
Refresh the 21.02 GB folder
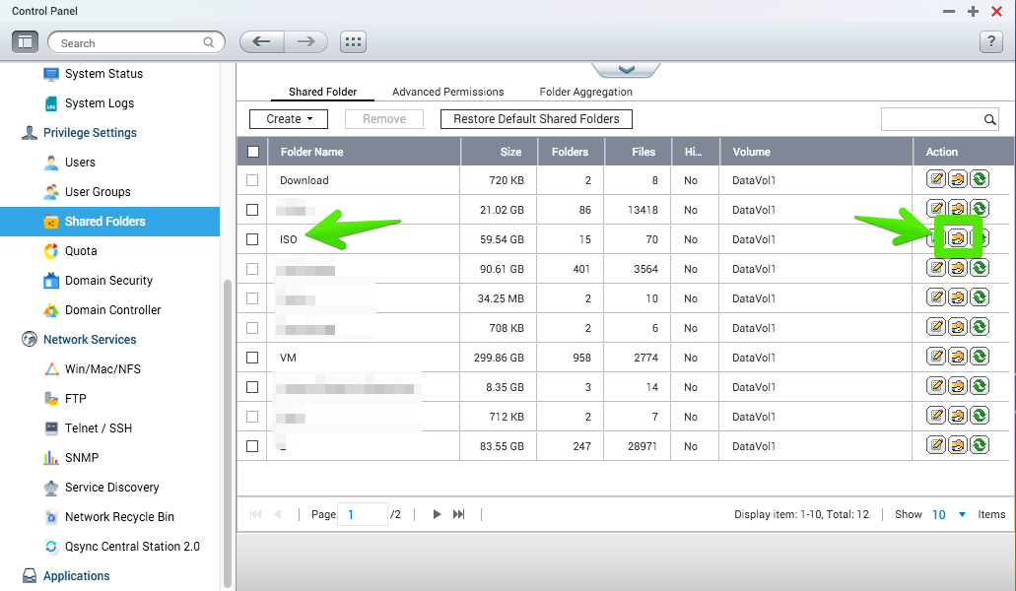[980, 208]
